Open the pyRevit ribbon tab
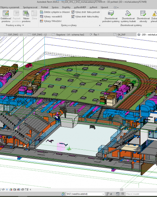The height and width of the screenshot is (197, 157). [x=93, y=7]
